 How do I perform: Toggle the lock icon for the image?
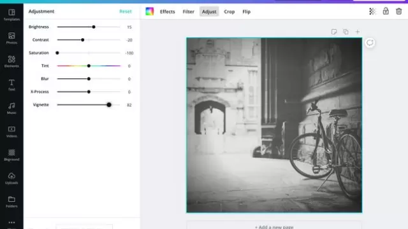pyautogui.click(x=386, y=11)
